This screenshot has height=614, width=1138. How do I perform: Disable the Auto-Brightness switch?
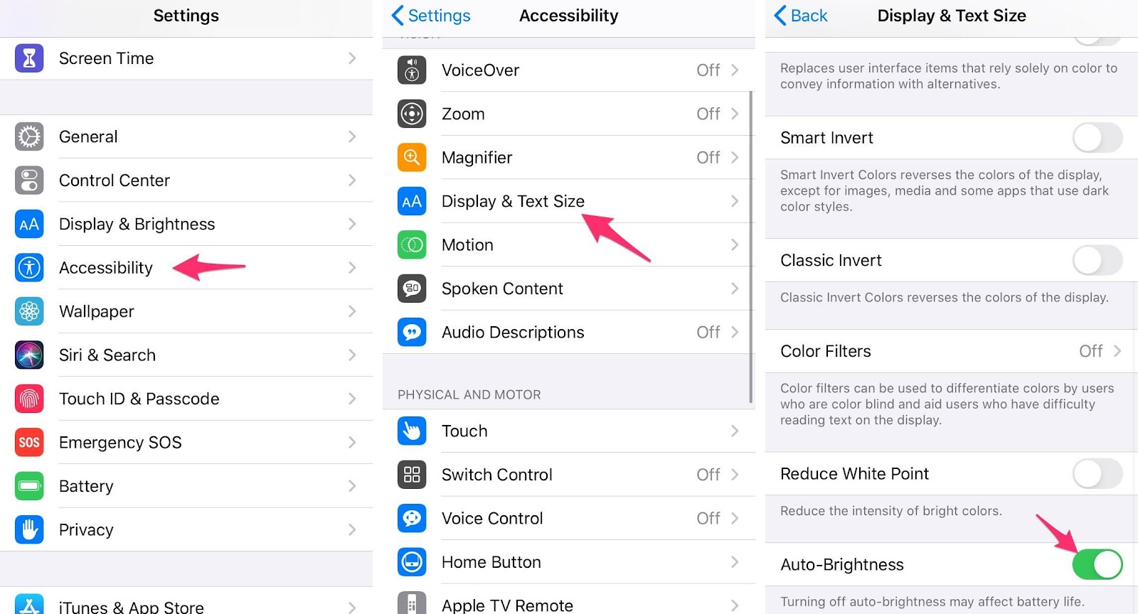(x=1097, y=564)
